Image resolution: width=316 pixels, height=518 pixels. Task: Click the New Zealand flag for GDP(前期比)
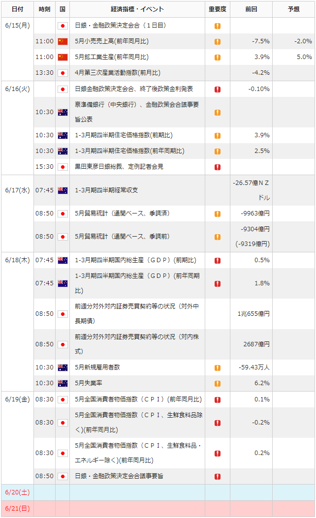[63, 260]
